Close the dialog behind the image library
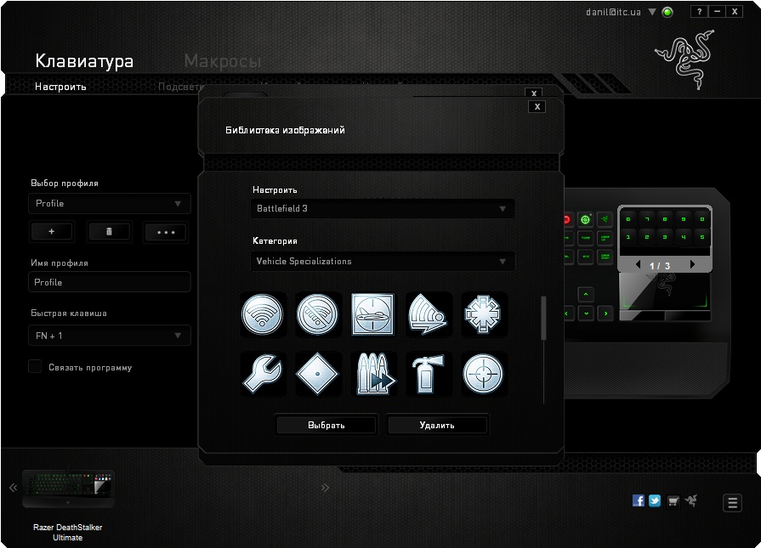This screenshot has width=761, height=548. pos(533,93)
